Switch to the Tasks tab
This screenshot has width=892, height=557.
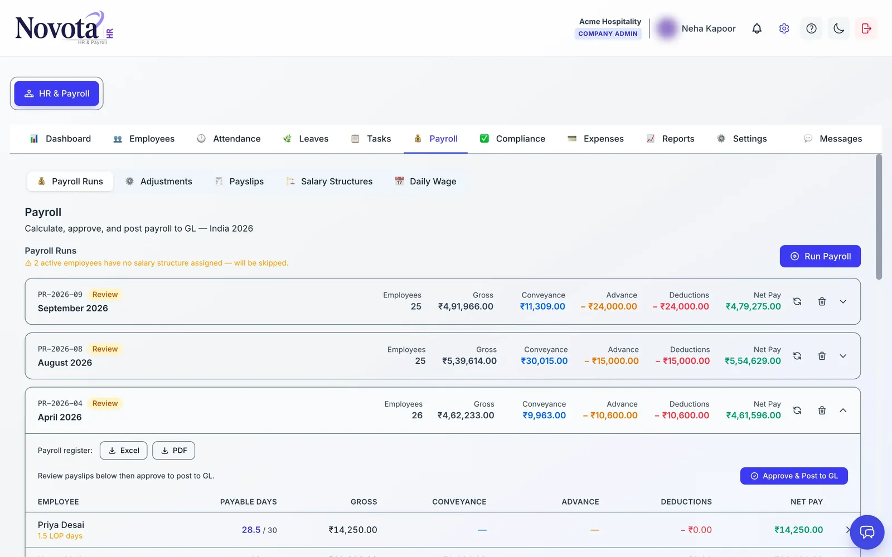tap(371, 139)
